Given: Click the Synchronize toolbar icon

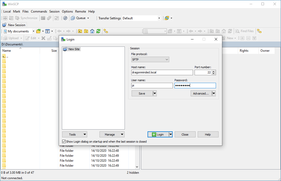Looking at the screenshot, I should 26,18.
